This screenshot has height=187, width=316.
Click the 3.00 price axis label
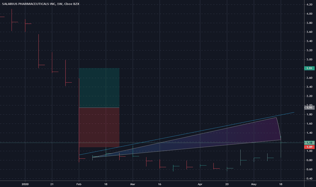coord(309,60)
